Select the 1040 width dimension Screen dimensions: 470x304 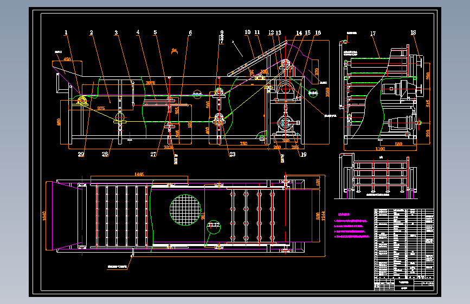[44, 216]
